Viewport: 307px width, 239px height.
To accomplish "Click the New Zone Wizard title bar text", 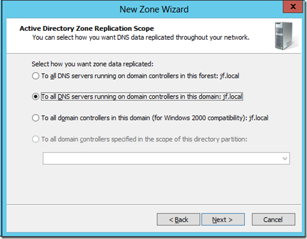I will [154, 9].
